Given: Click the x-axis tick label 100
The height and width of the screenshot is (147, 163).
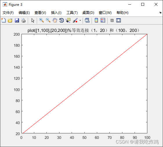Looking at the screenshot, I should point(147,137).
